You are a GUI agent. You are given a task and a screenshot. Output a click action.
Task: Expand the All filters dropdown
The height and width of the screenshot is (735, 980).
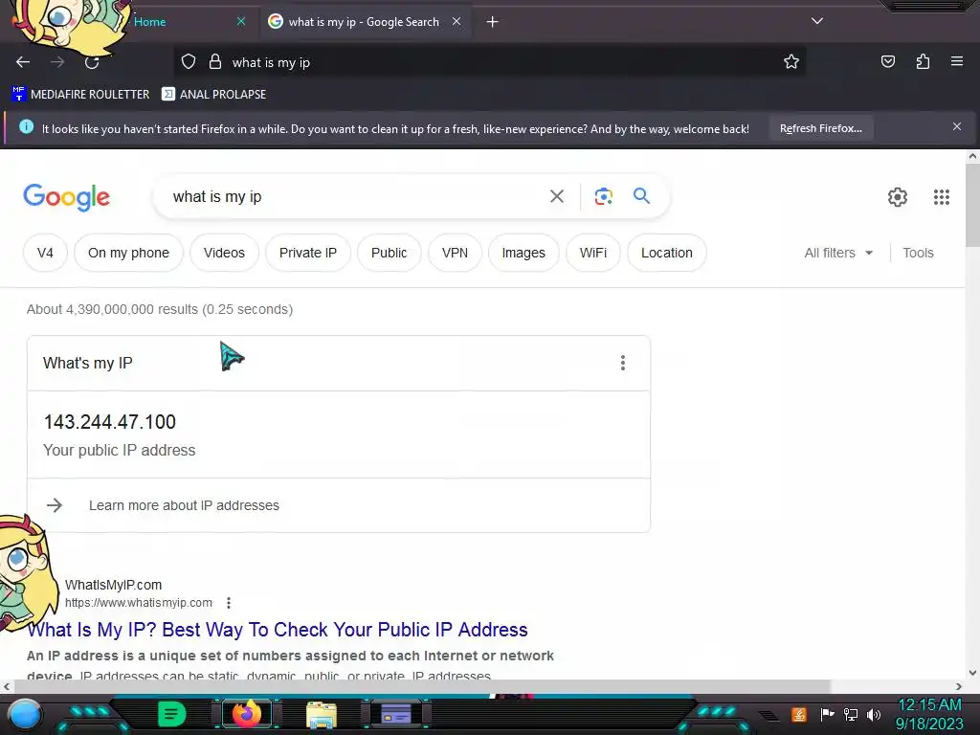tap(838, 253)
